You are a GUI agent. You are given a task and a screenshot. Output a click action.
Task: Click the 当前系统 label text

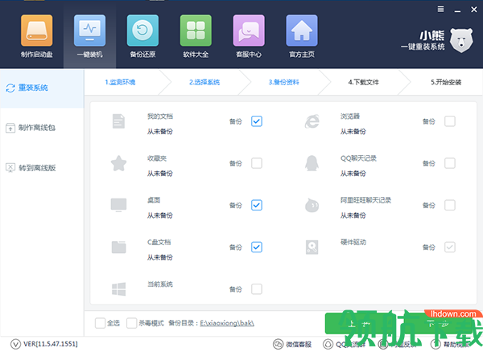pos(160,284)
